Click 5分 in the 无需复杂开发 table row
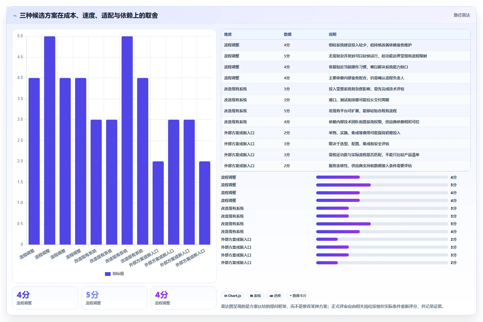 (x=287, y=56)
